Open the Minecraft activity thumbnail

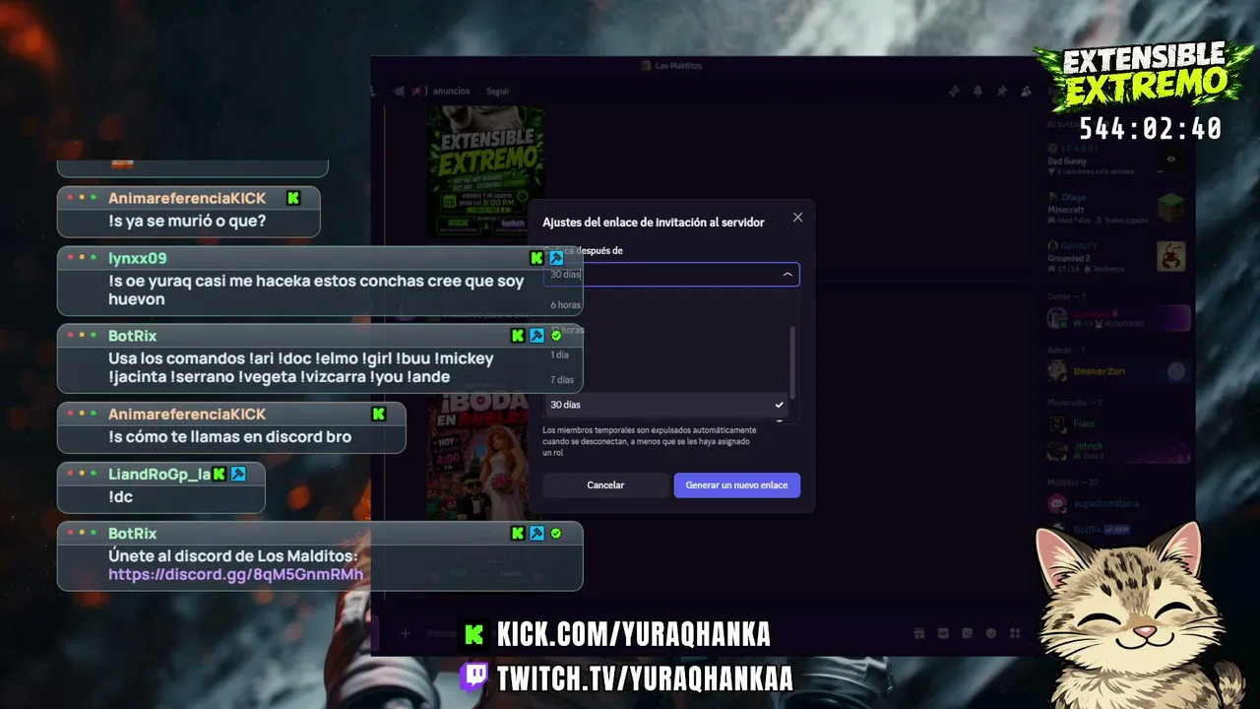[x=1170, y=208]
